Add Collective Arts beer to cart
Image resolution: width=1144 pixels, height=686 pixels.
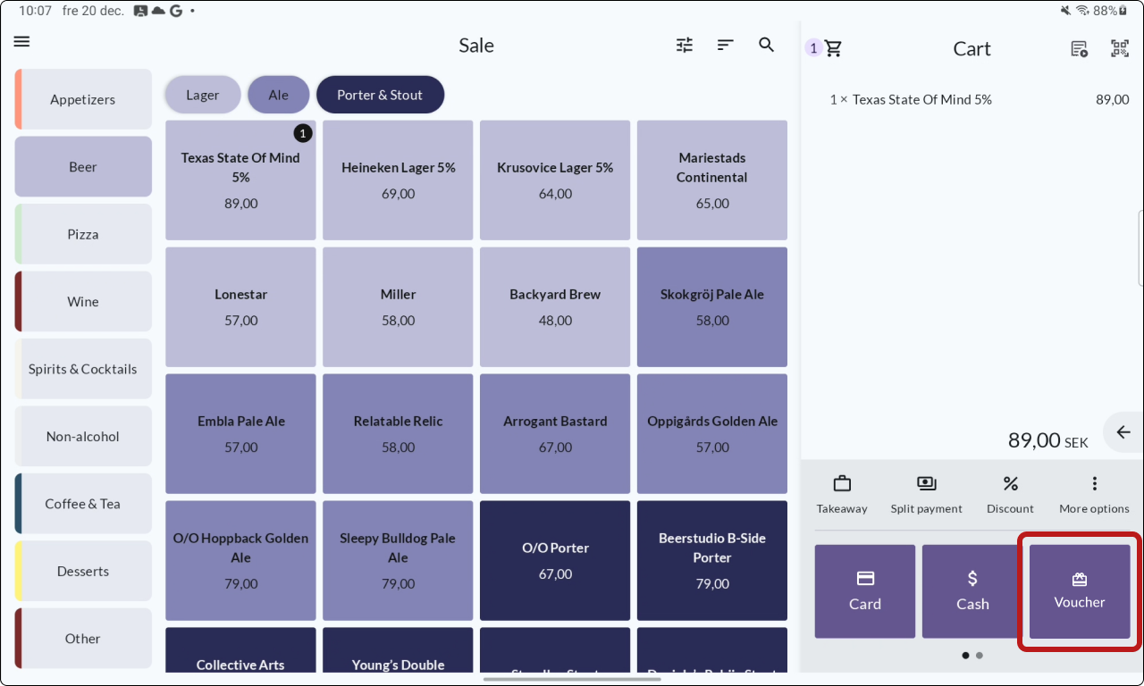coord(241,650)
